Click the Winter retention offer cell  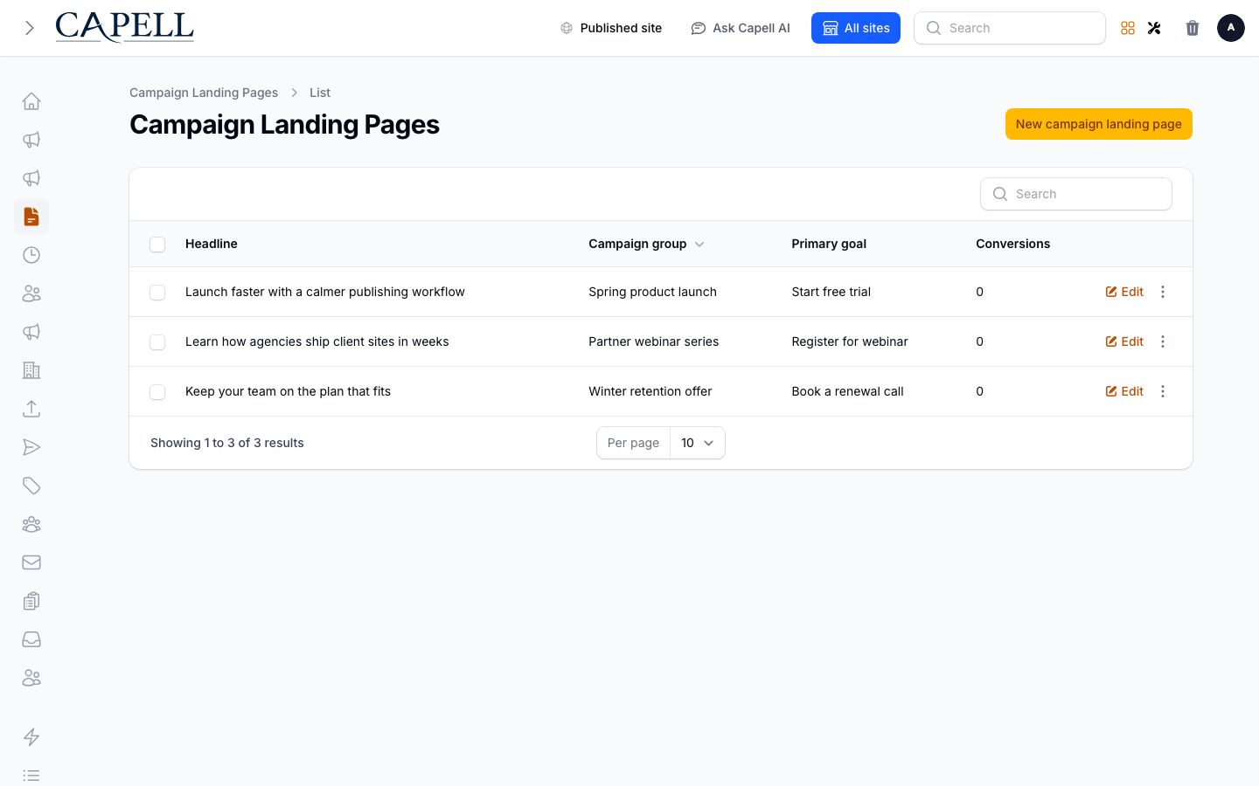[x=650, y=391]
